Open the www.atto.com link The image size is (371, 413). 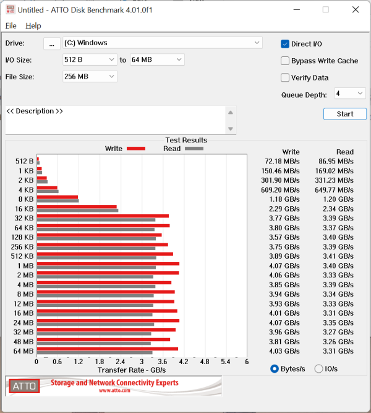114,391
